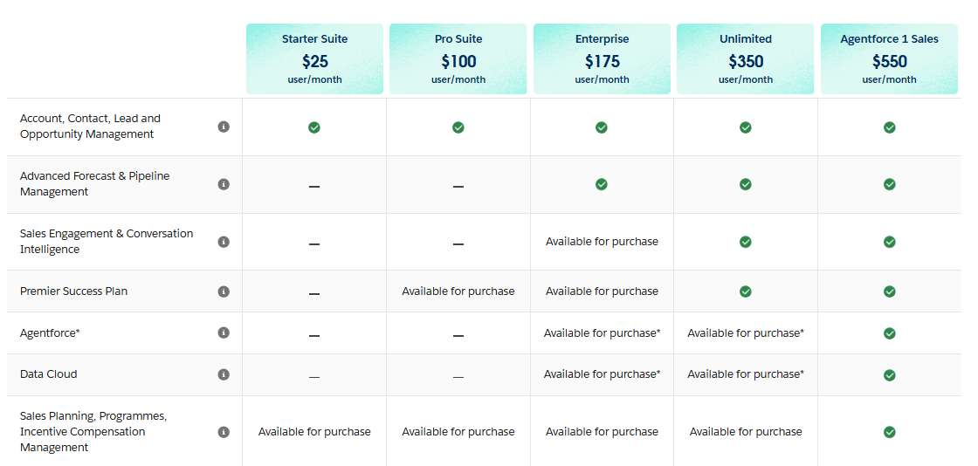Select the Starter Suite $25 plan header
The height and width of the screenshot is (466, 978).
[x=314, y=58]
